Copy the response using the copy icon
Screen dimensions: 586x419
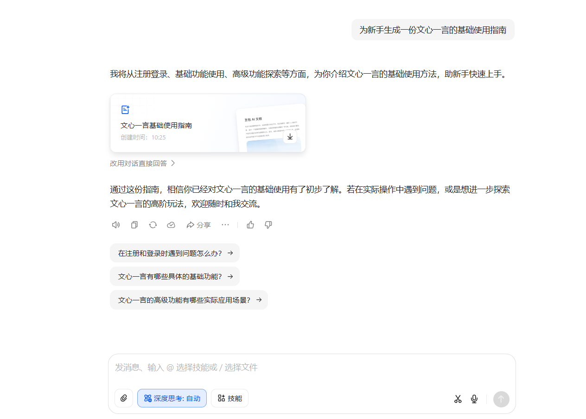(x=134, y=225)
